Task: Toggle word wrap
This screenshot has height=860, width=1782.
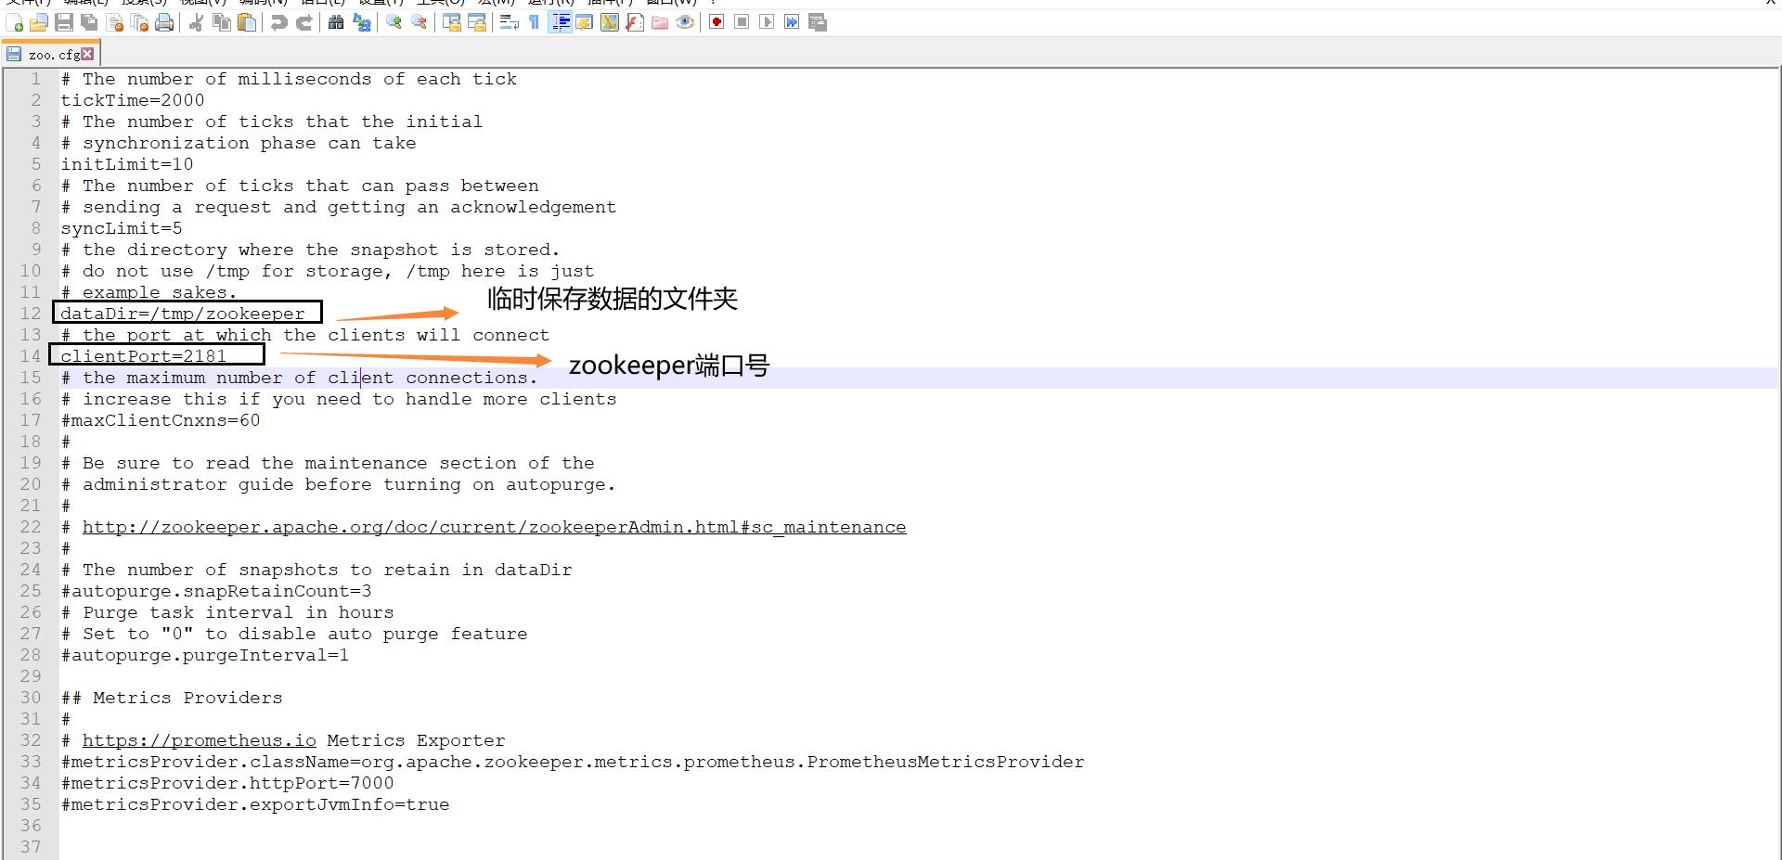Action: (x=510, y=22)
